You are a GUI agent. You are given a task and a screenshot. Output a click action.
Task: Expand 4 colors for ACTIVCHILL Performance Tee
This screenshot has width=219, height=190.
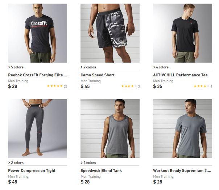161,67
